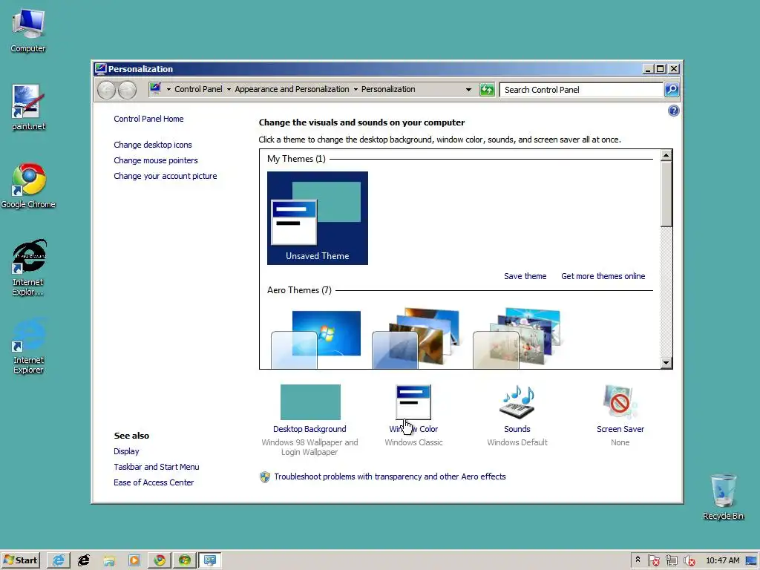Open the Computer desktop icon
760x570 pixels.
[x=28, y=31]
